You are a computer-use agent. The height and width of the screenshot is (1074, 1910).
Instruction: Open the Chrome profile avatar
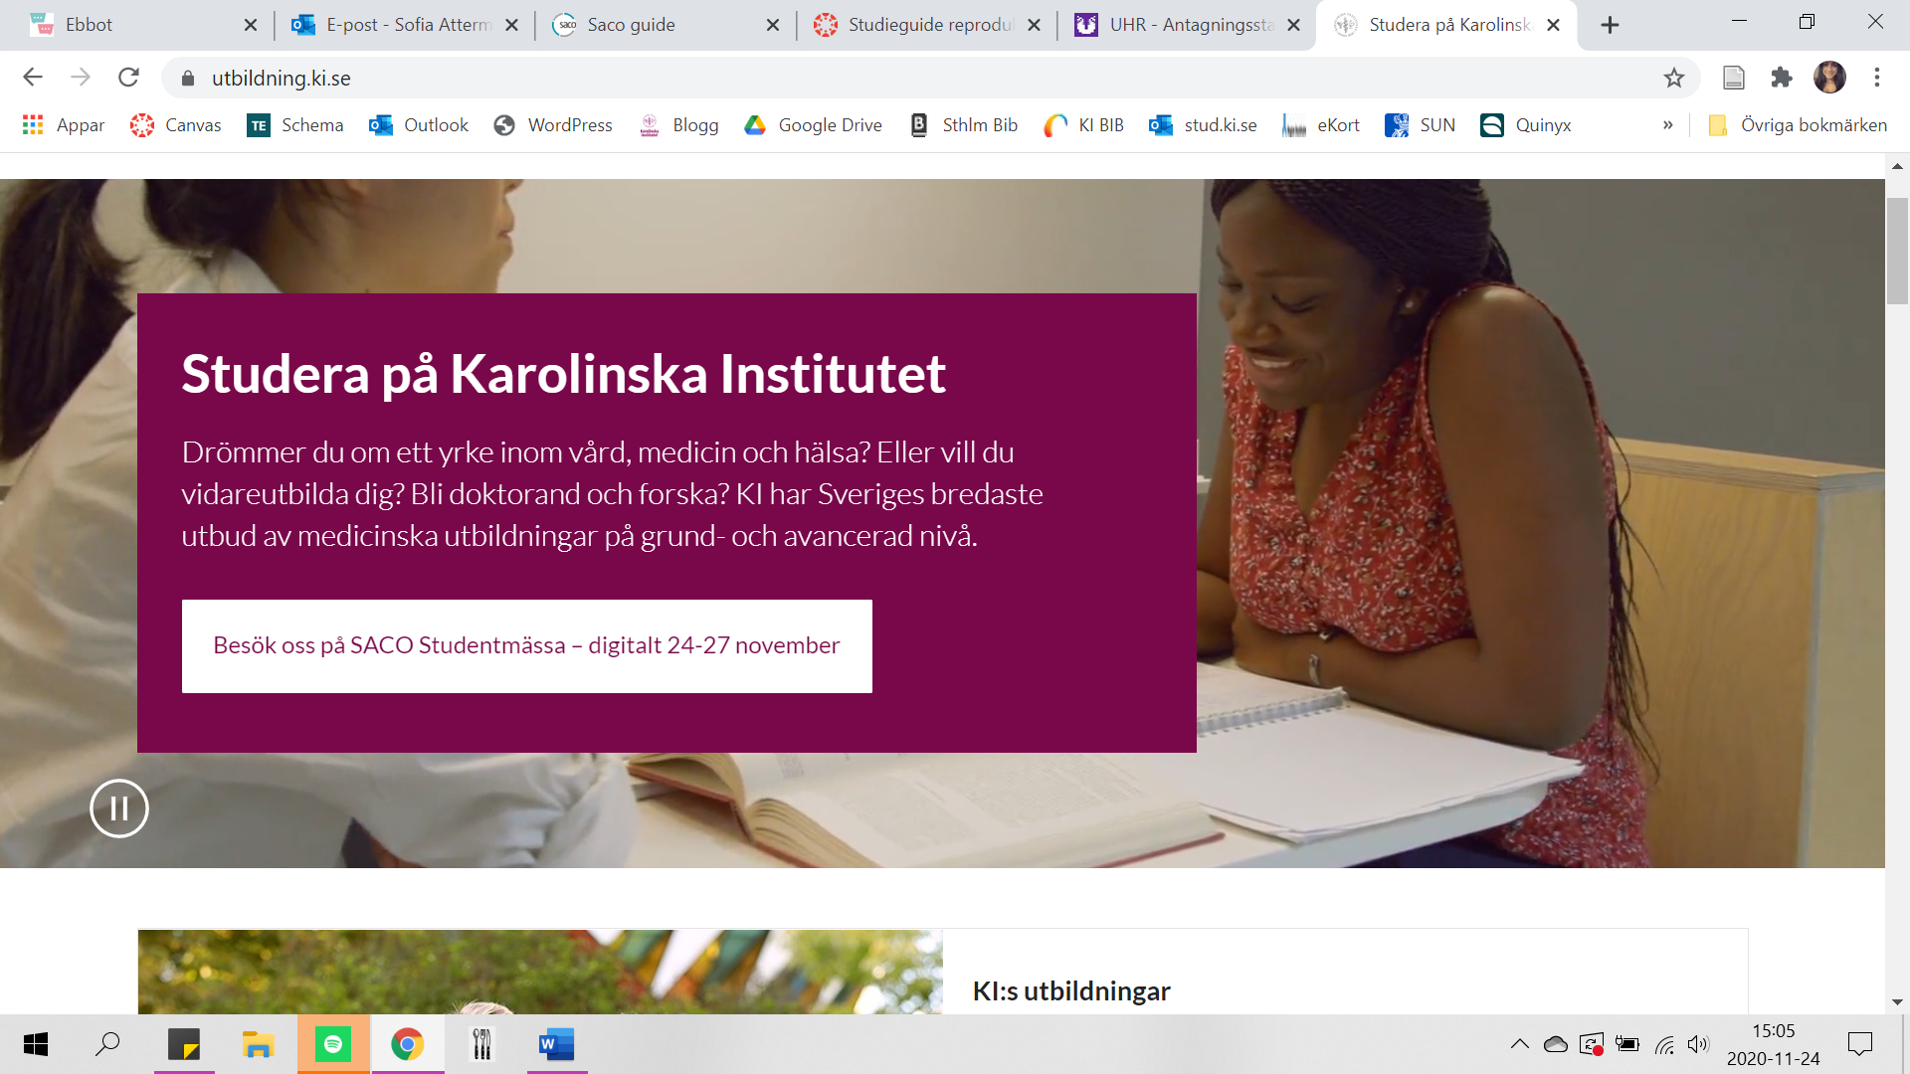point(1829,78)
